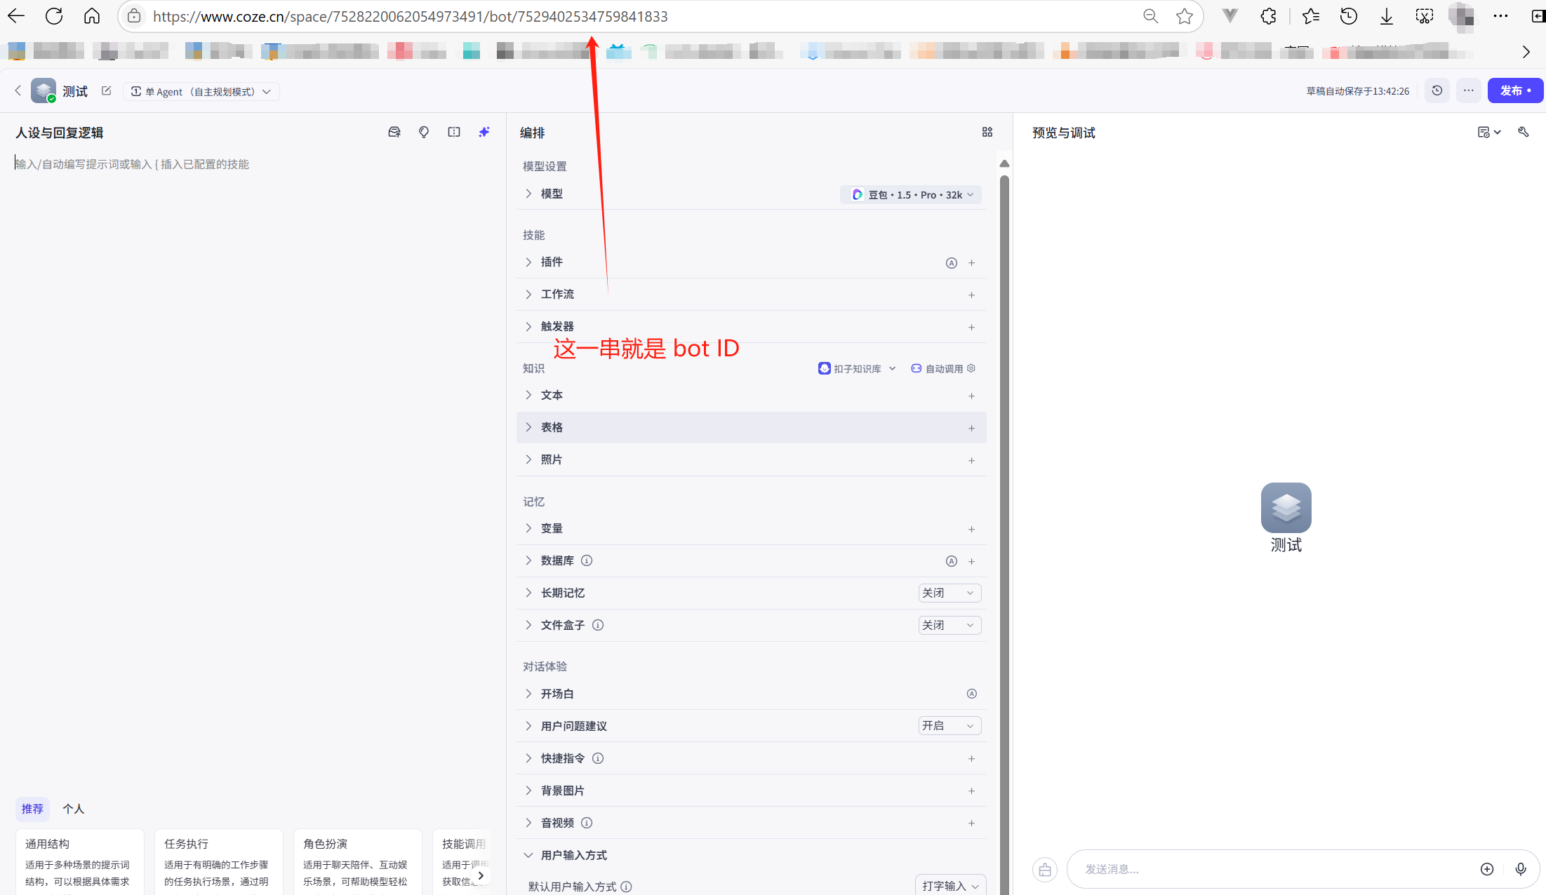Add a variable with 变量 plus icon
This screenshot has width=1546, height=895.
(x=972, y=529)
